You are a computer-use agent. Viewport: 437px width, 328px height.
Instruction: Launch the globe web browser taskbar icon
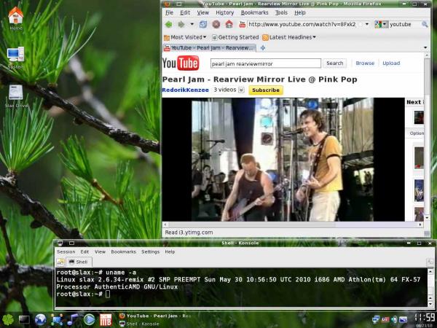(40, 320)
